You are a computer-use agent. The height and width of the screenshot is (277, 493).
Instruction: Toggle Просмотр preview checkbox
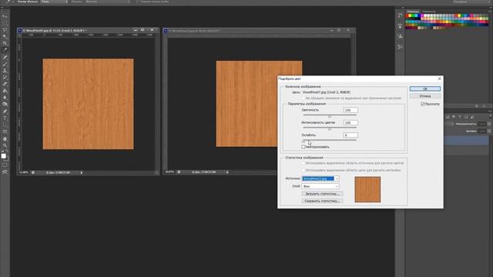(x=423, y=104)
